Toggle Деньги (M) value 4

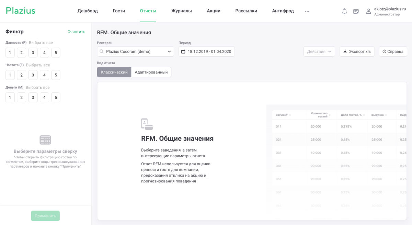(44, 98)
